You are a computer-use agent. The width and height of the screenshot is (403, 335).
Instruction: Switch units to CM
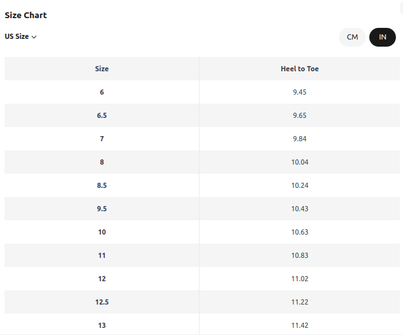352,37
